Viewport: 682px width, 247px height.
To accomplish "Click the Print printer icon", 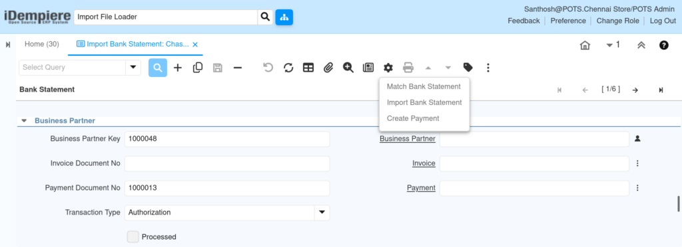I will pos(408,68).
